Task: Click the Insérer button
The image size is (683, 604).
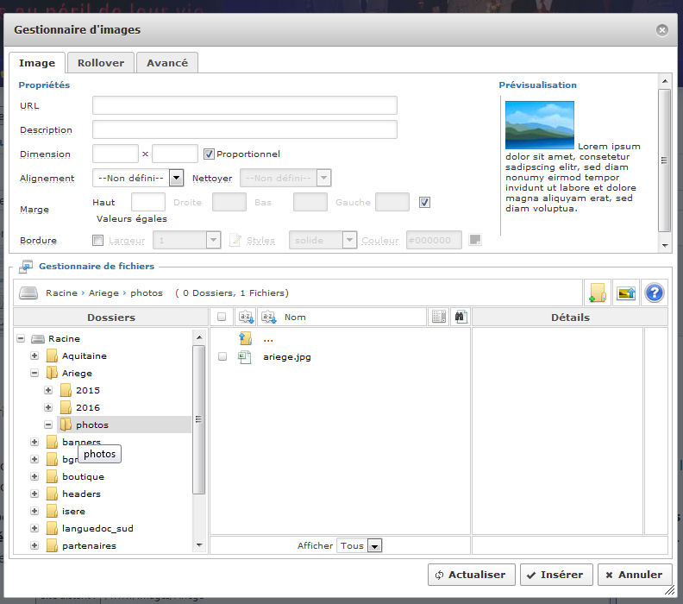Action: pyautogui.click(x=556, y=575)
